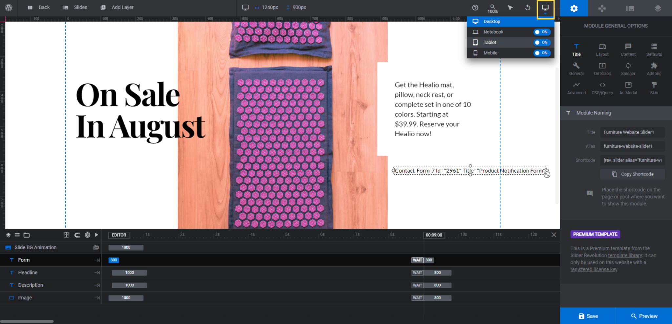Open the CSS/jQuery code icon
Screen dimensions: 672x324
coord(602,88)
